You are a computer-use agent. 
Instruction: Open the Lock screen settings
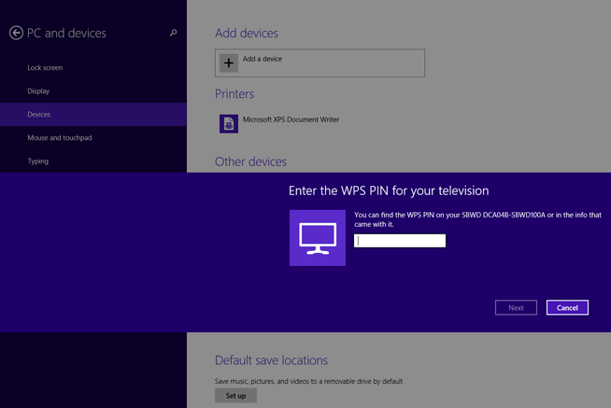pyautogui.click(x=45, y=67)
